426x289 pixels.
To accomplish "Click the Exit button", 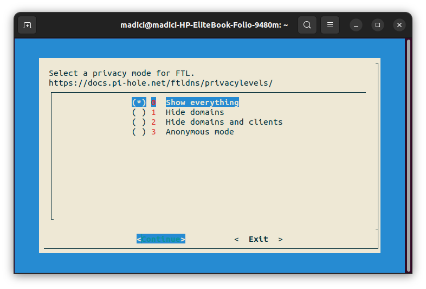I will pyautogui.click(x=259, y=239).
